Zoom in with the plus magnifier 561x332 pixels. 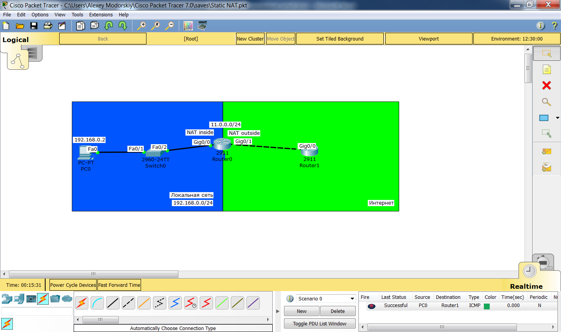pyautogui.click(x=141, y=26)
